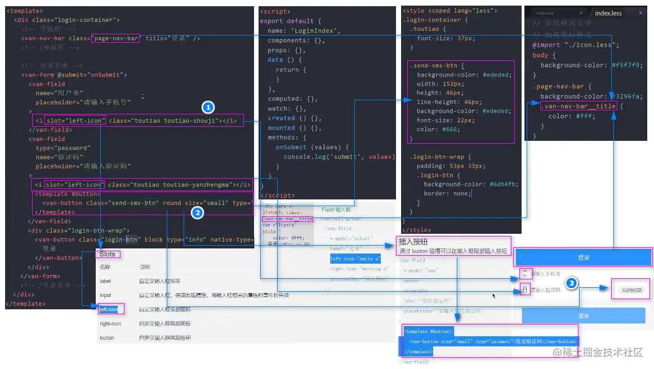
Task: Click the #f5f7f9 body background value
Action: pos(627,65)
